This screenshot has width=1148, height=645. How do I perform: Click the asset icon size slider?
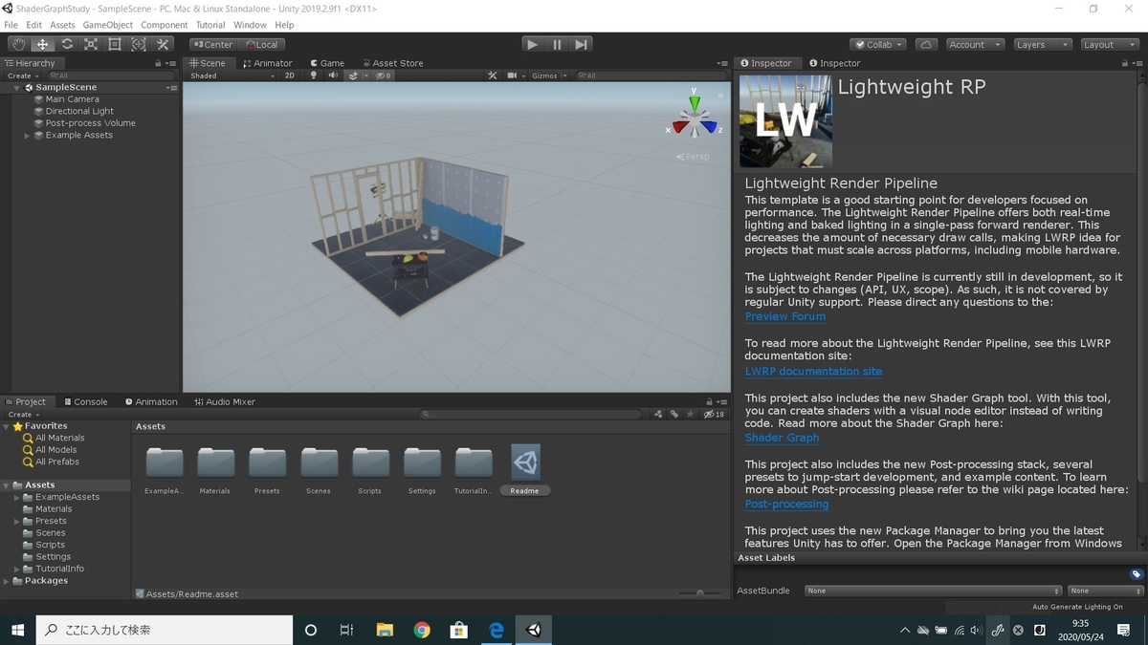pos(700,593)
